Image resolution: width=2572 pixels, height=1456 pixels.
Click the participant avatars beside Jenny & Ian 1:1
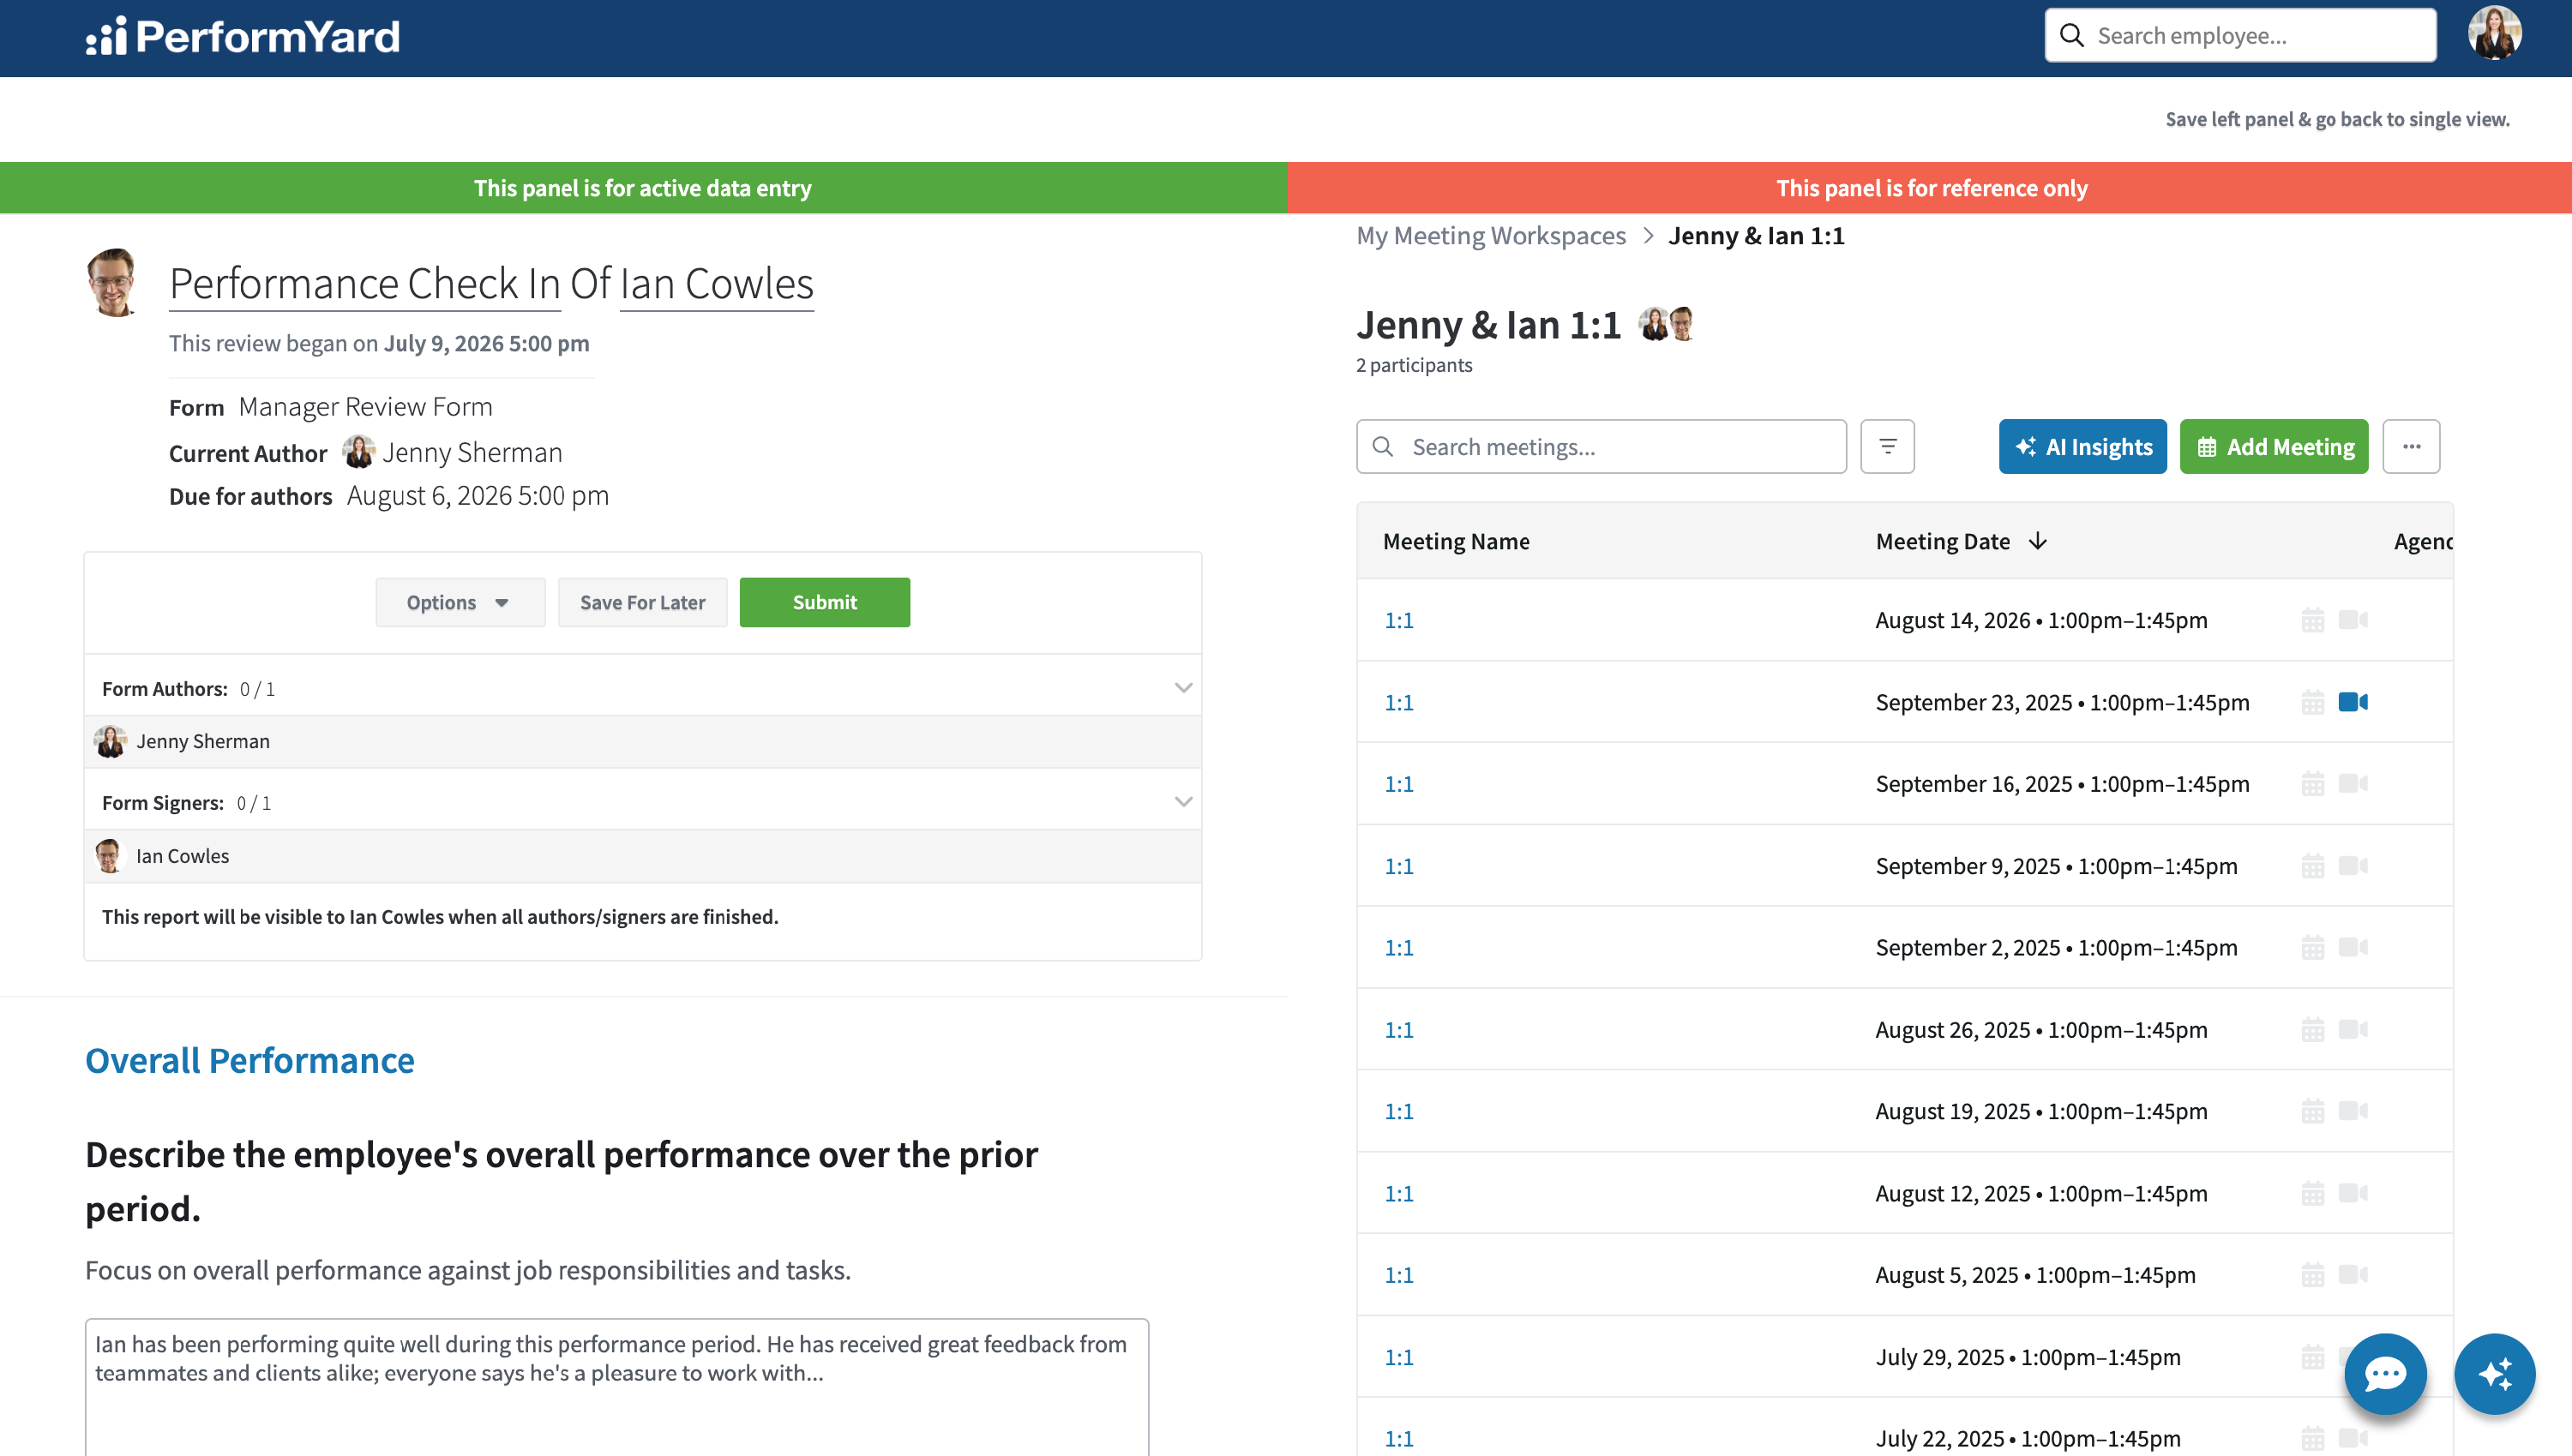point(1666,324)
